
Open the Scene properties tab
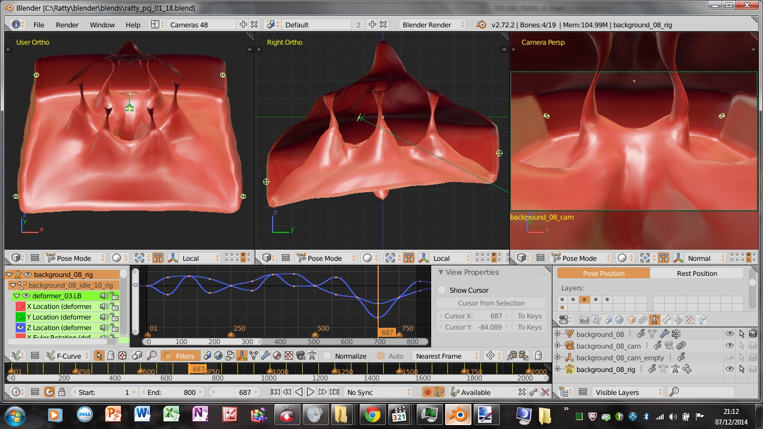pyautogui.click(x=608, y=320)
